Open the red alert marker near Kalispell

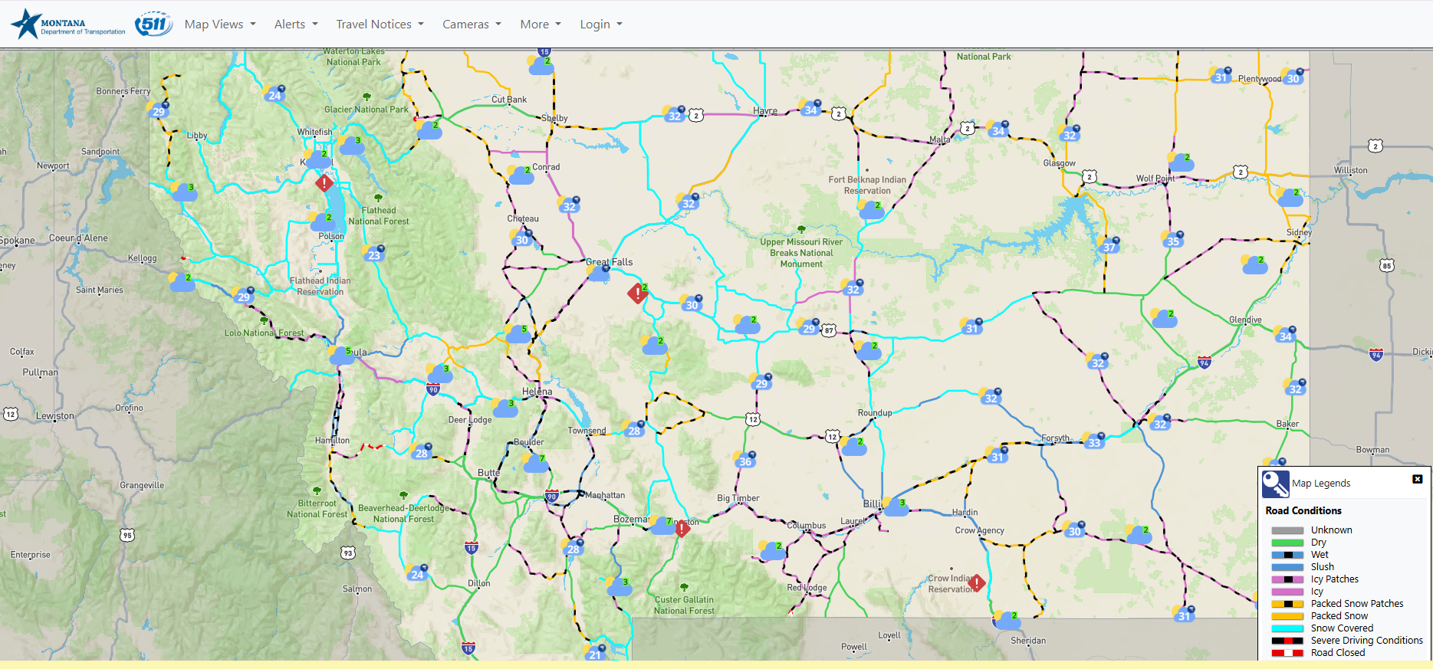tap(324, 183)
